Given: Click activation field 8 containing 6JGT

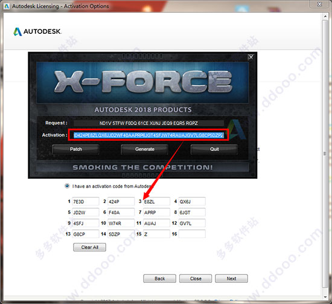Looking at the screenshot, I should (x=192, y=212).
